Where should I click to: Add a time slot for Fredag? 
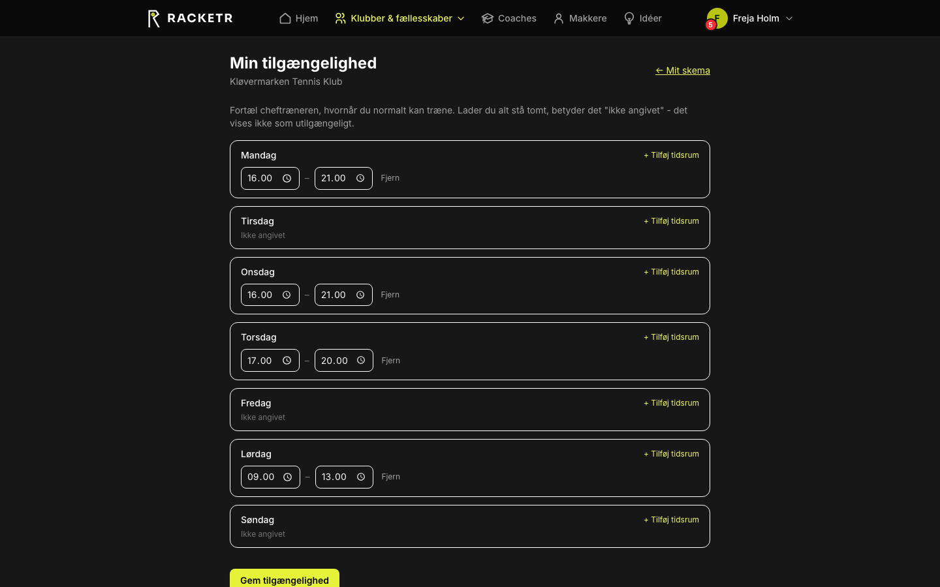click(671, 403)
